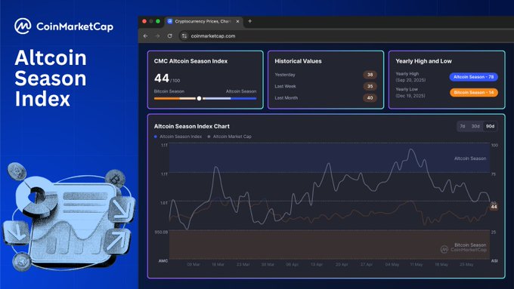Click Yesterday value badge 38
The width and height of the screenshot is (514, 289).
click(370, 75)
